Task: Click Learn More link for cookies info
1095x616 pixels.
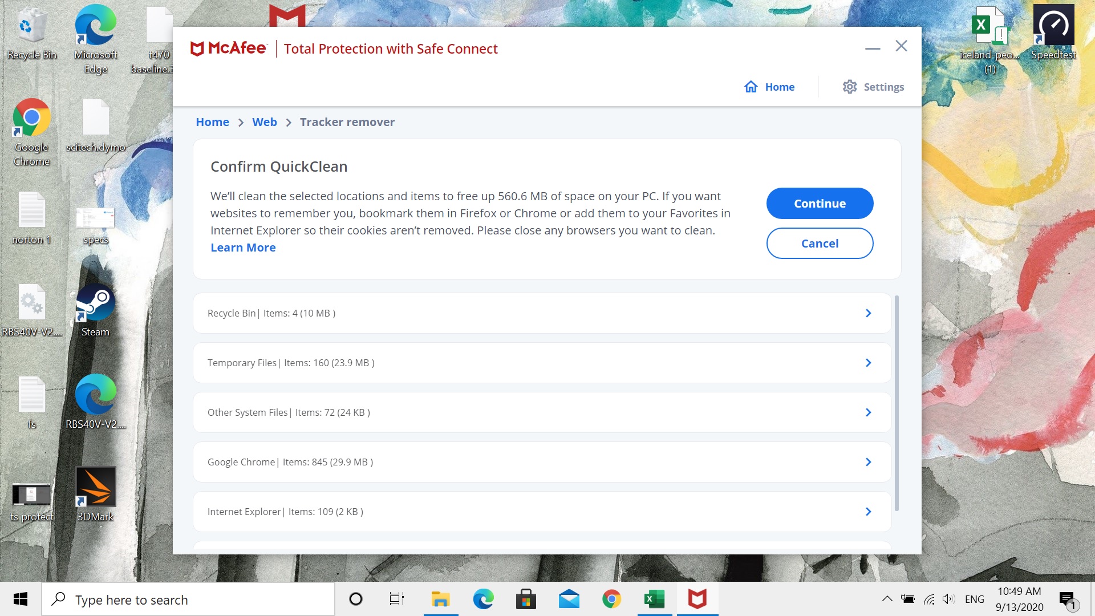Action: click(x=242, y=247)
